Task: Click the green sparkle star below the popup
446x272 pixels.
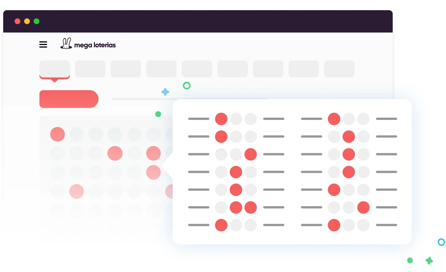Action: pyautogui.click(x=429, y=260)
